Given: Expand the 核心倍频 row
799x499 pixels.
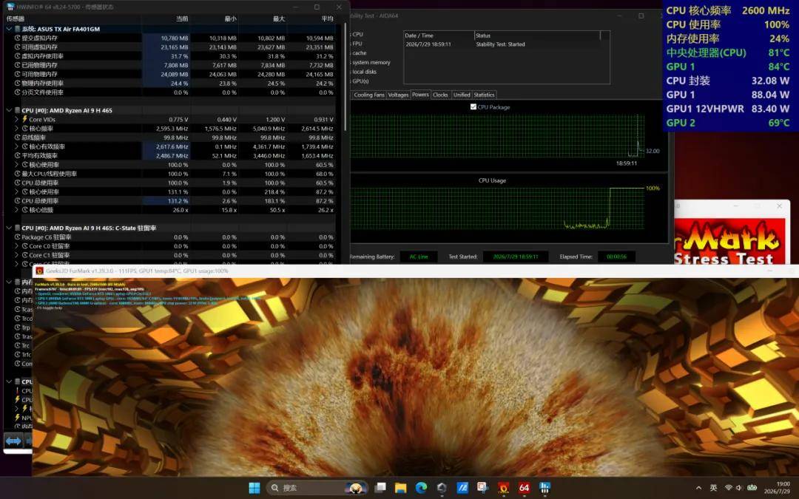Looking at the screenshot, I should (x=16, y=210).
